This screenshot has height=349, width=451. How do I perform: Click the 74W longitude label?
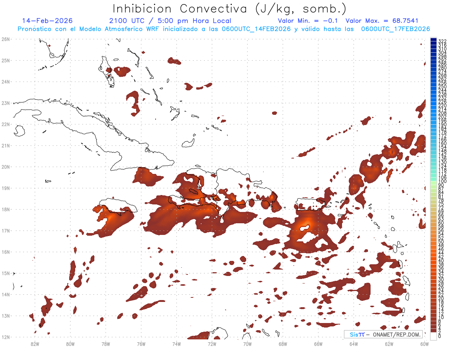coord(177,344)
